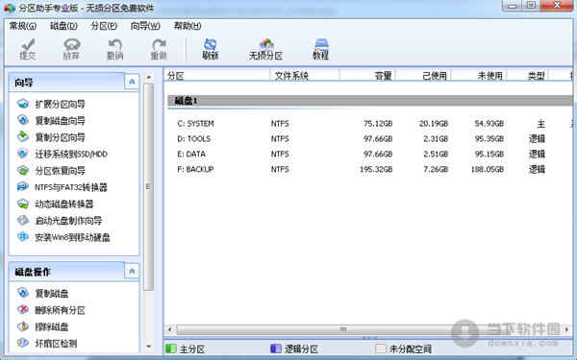Viewport: 577px width, 360px height.
Task: Click the icon beside 复制磁盘向导
Action: pyautogui.click(x=23, y=120)
